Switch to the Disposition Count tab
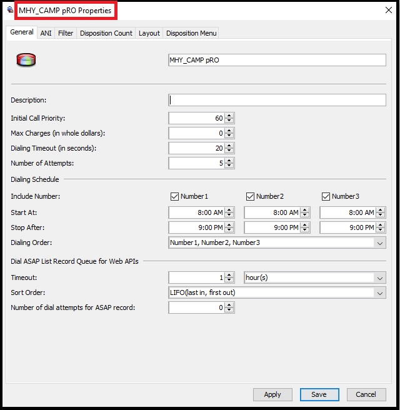This screenshot has width=400, height=410. click(x=106, y=33)
